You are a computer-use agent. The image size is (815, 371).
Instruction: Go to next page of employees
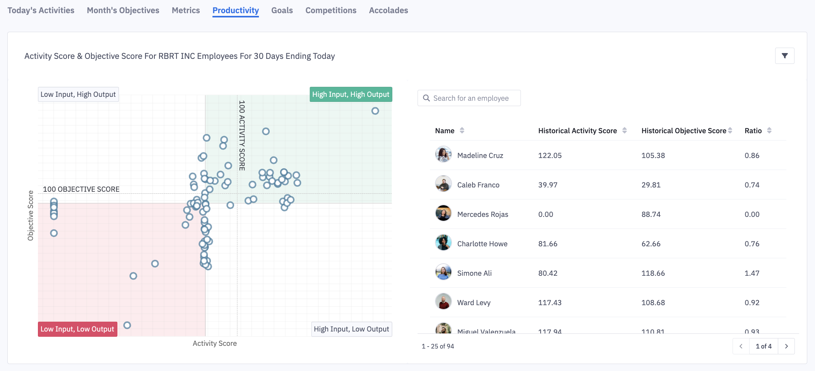786,346
